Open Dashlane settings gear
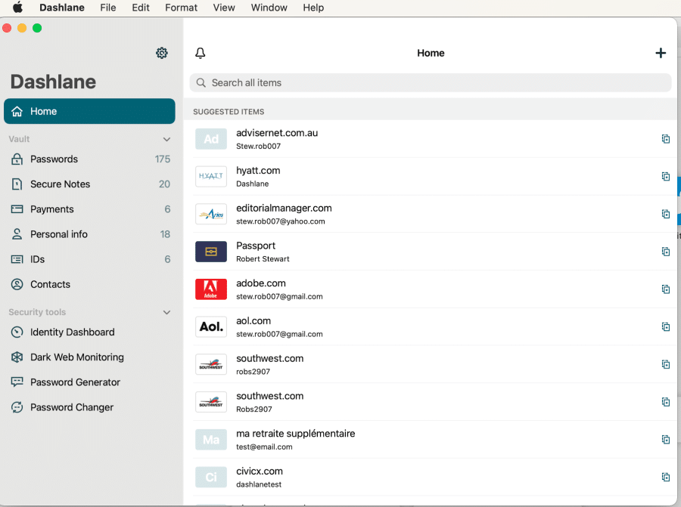Screen dimensions: 681x507 (x=162, y=53)
